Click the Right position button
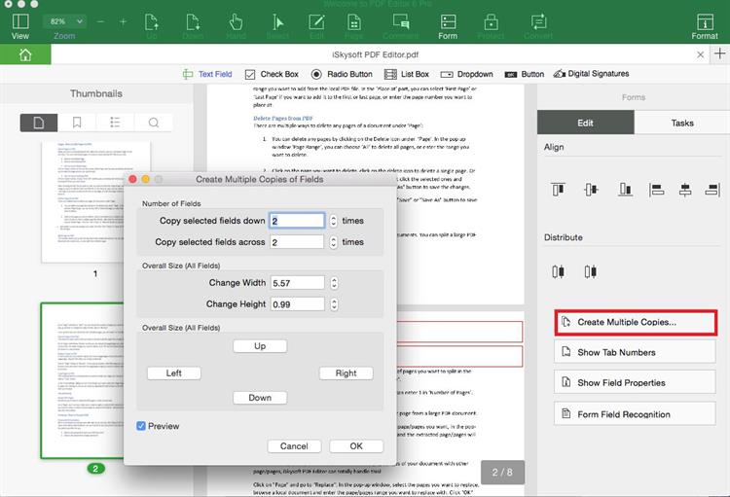The image size is (730, 497). coord(346,373)
